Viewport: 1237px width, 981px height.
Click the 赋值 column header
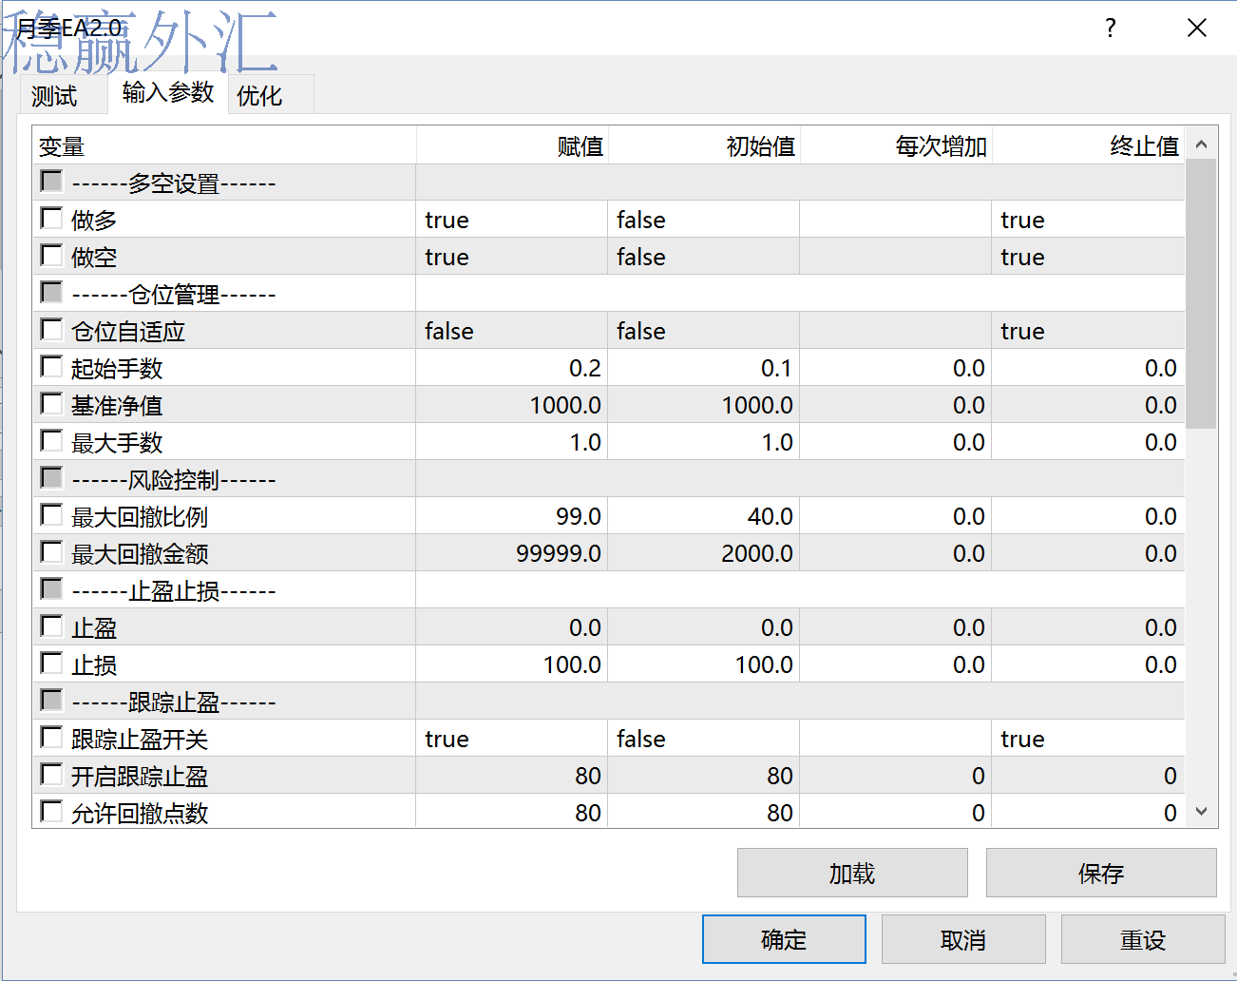512,146
